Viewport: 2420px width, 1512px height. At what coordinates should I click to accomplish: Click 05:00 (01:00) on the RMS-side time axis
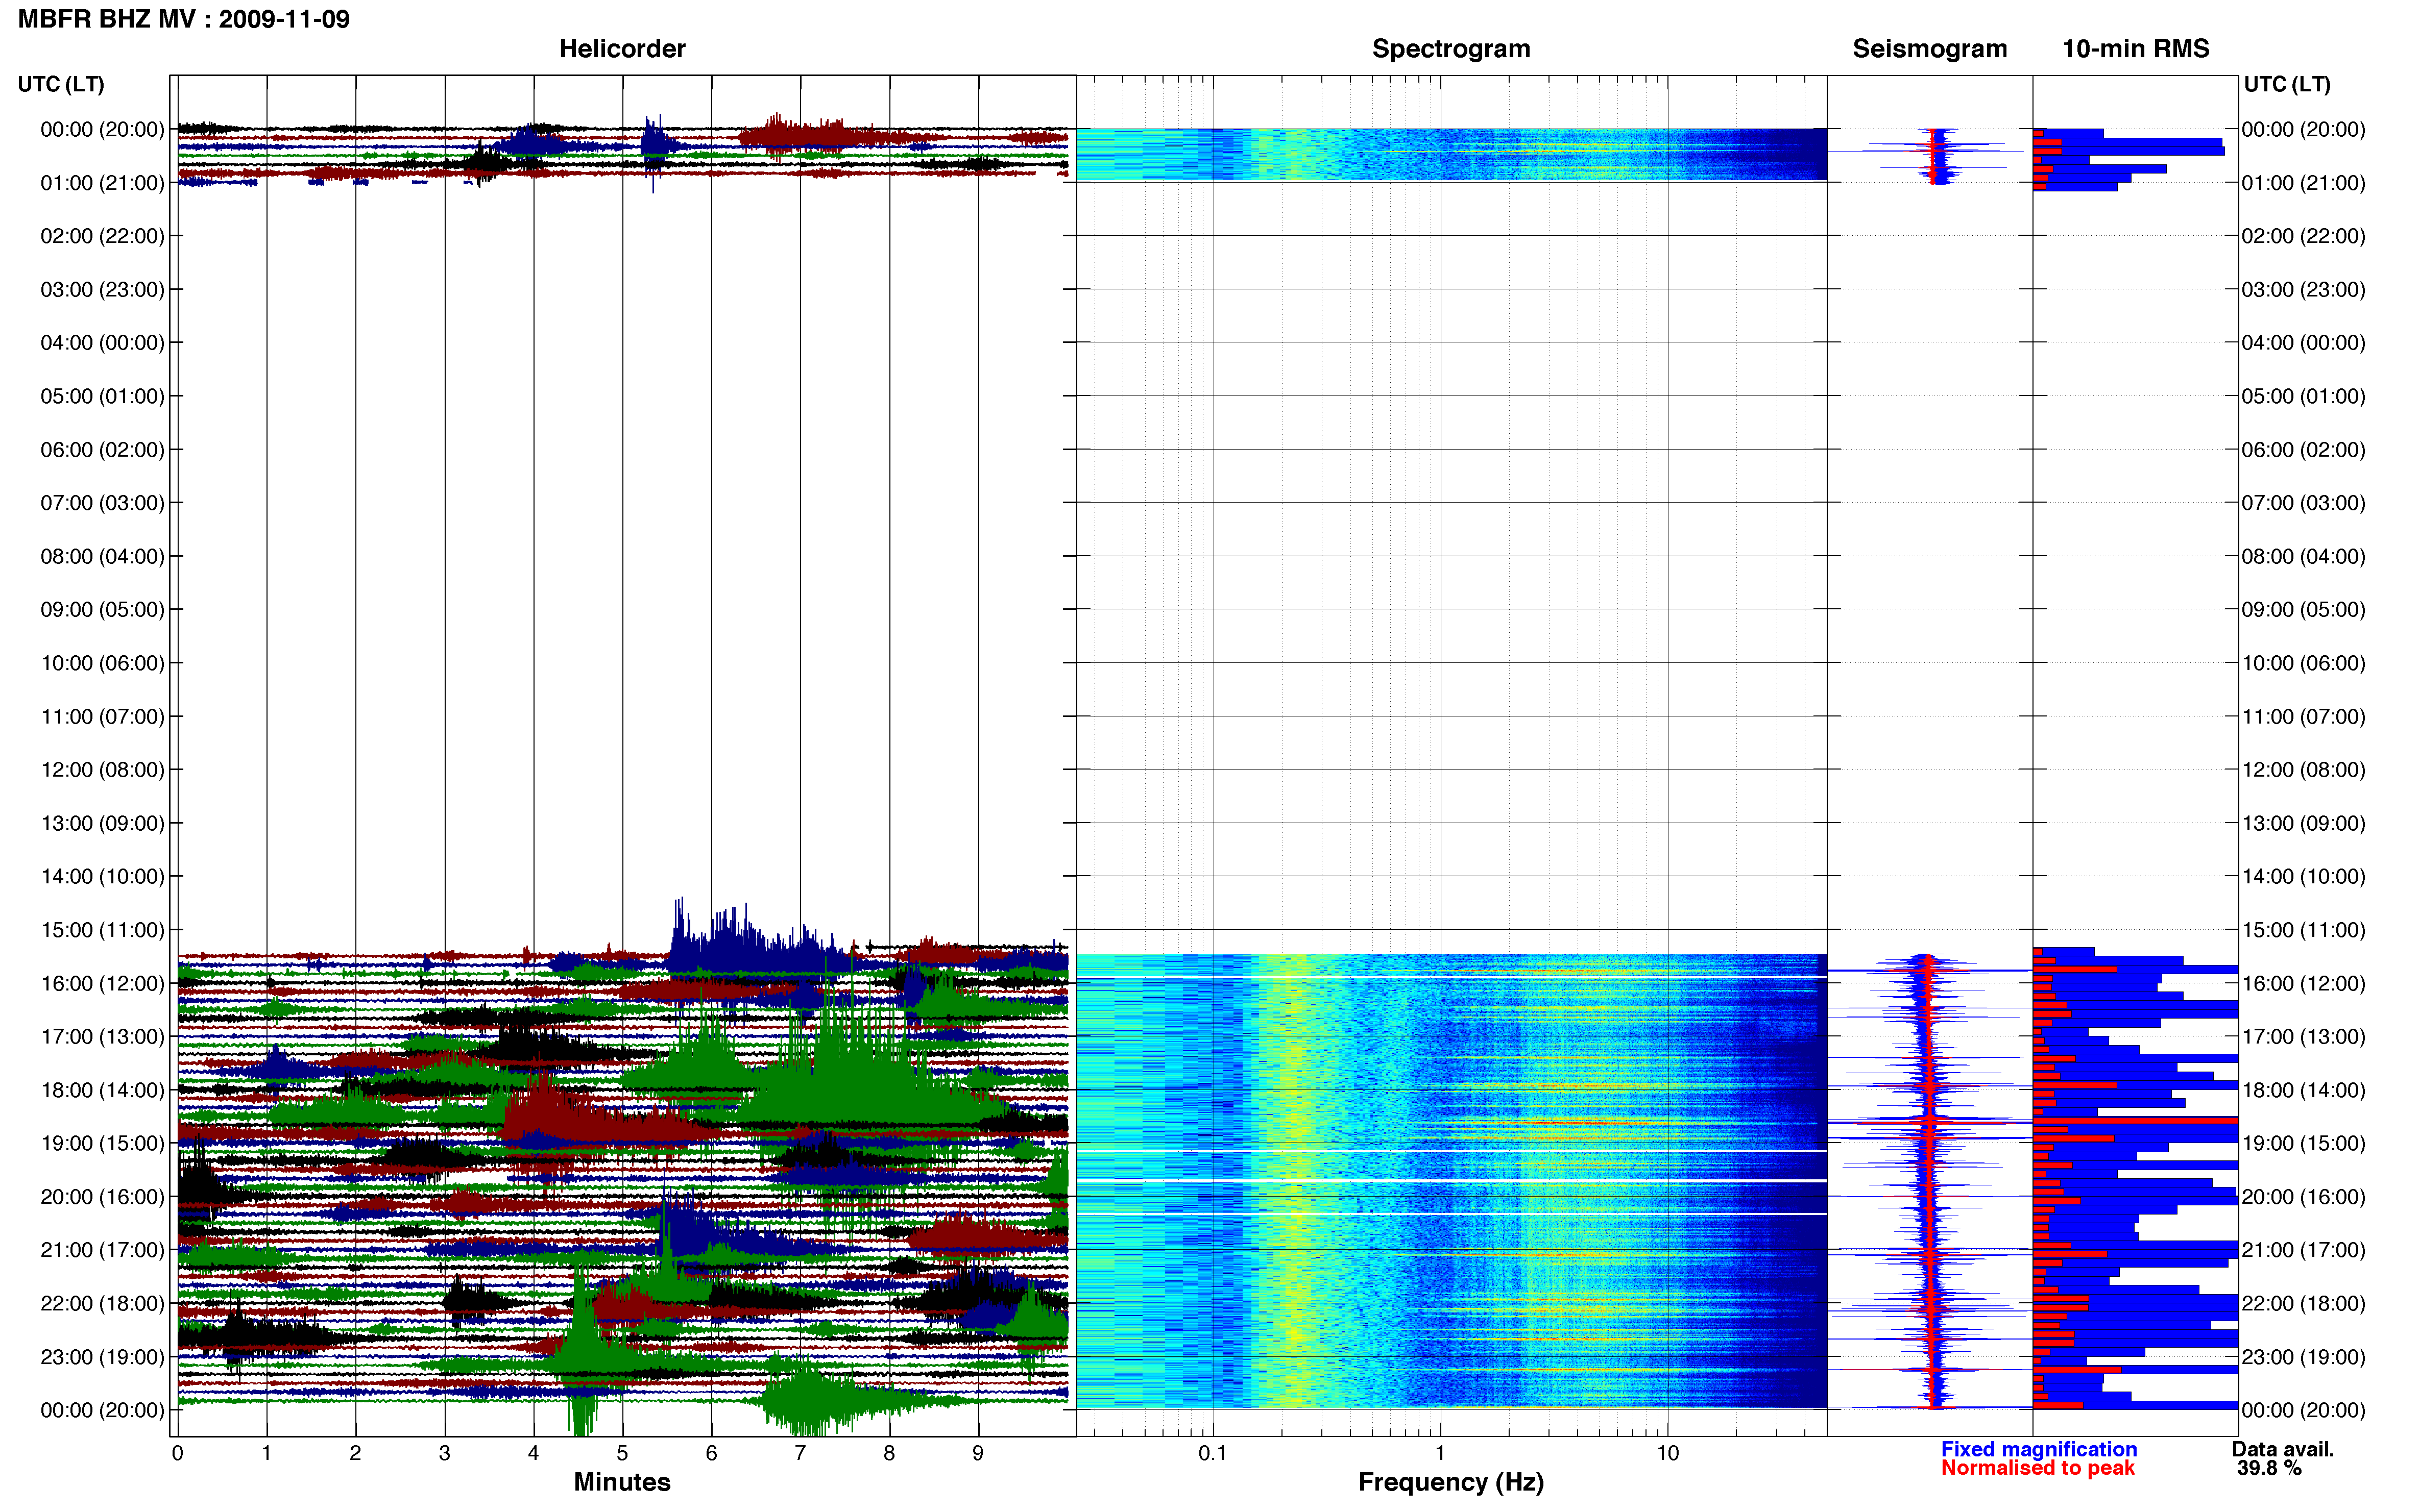click(2303, 396)
